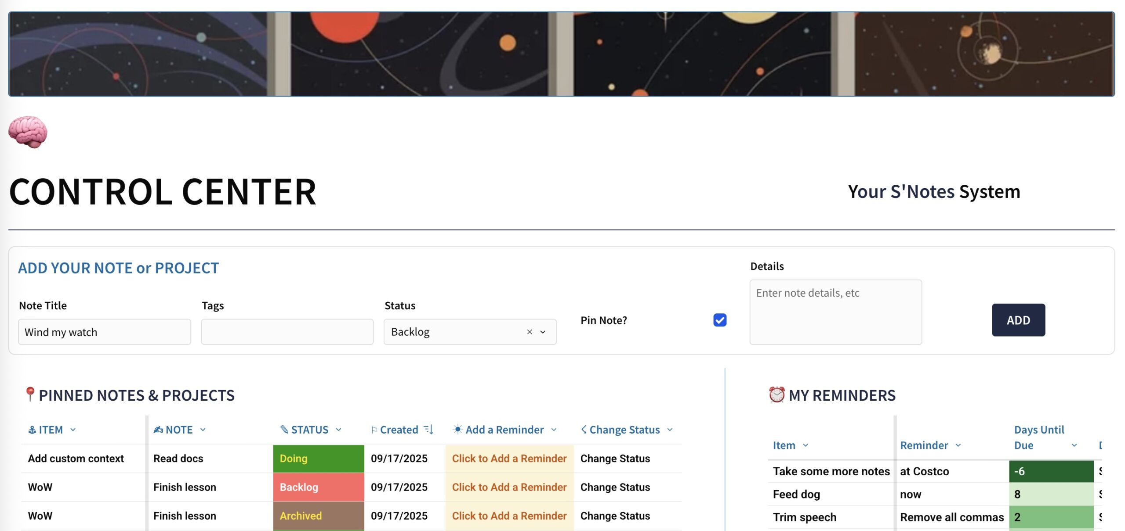
Task: Click the pink brain page icon
Action: pos(28,132)
